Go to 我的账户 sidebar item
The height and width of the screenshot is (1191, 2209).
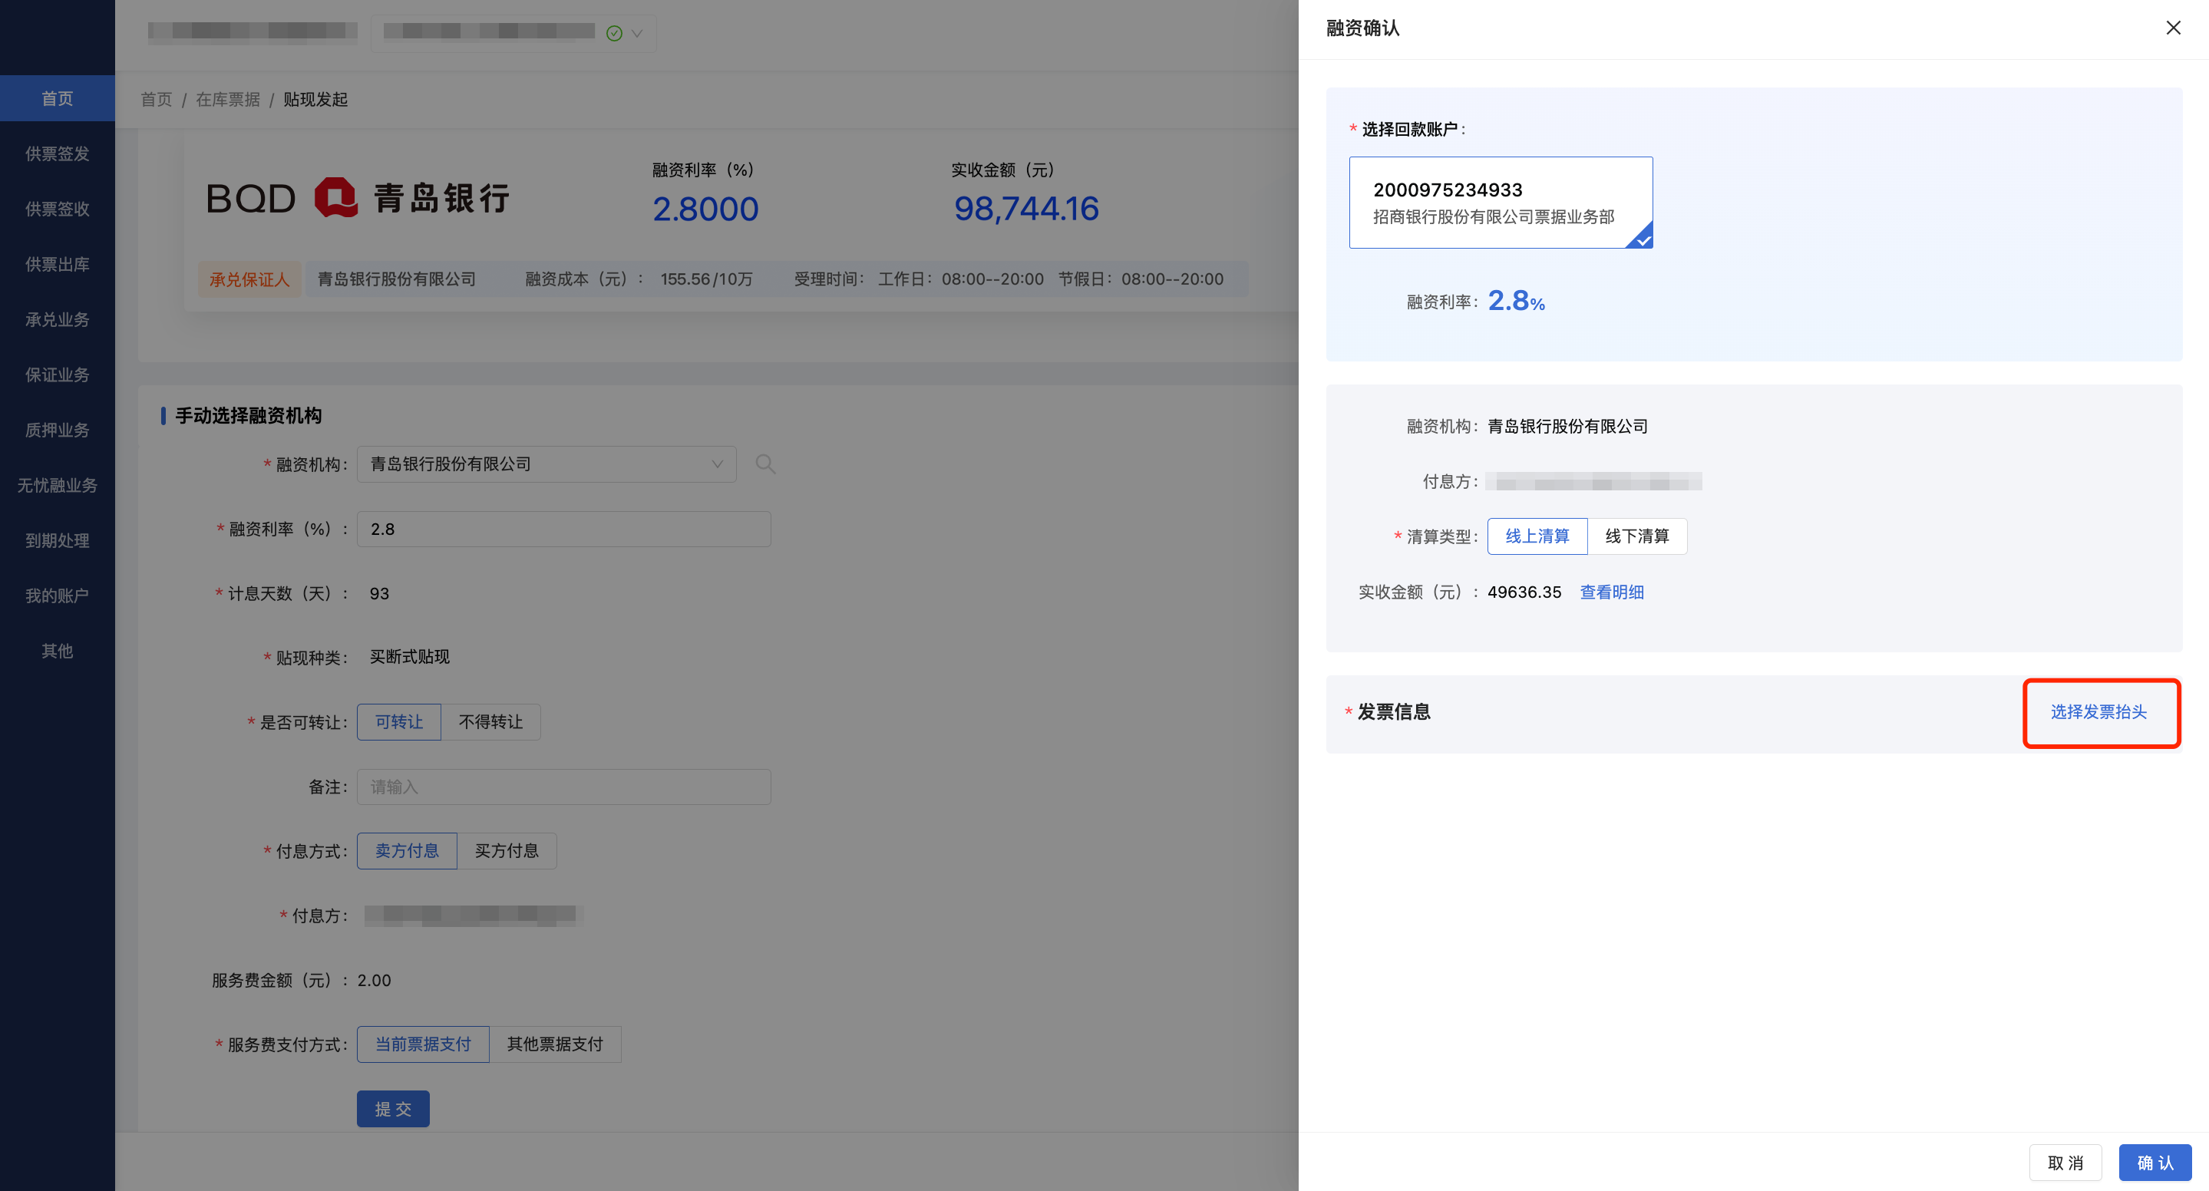(58, 595)
